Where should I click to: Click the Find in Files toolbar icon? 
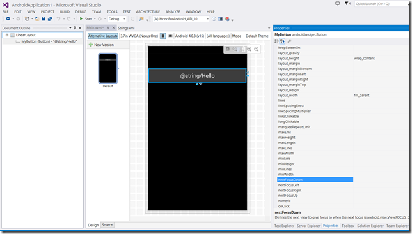[x=141, y=19]
